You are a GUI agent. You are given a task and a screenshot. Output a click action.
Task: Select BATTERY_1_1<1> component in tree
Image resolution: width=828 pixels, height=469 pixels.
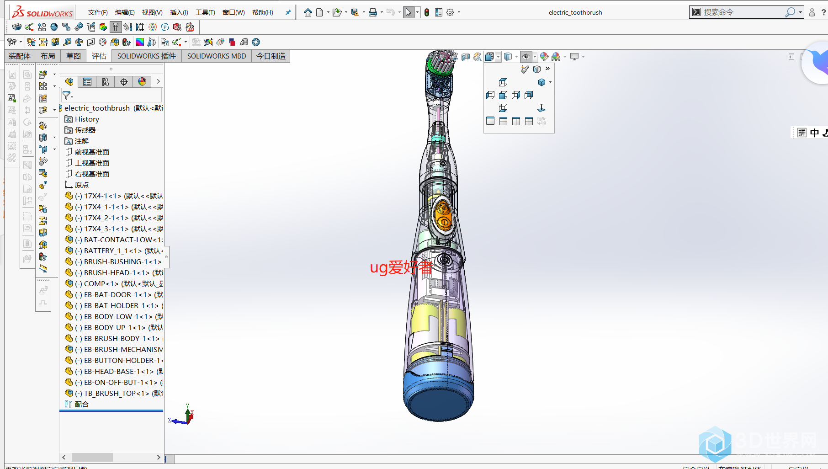pyautogui.click(x=114, y=250)
